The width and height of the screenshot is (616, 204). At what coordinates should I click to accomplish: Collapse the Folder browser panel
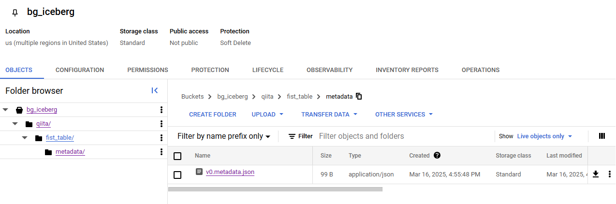click(x=155, y=90)
